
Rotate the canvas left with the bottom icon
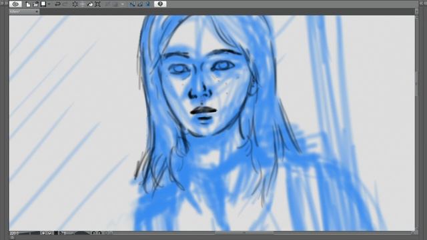tap(93, 233)
